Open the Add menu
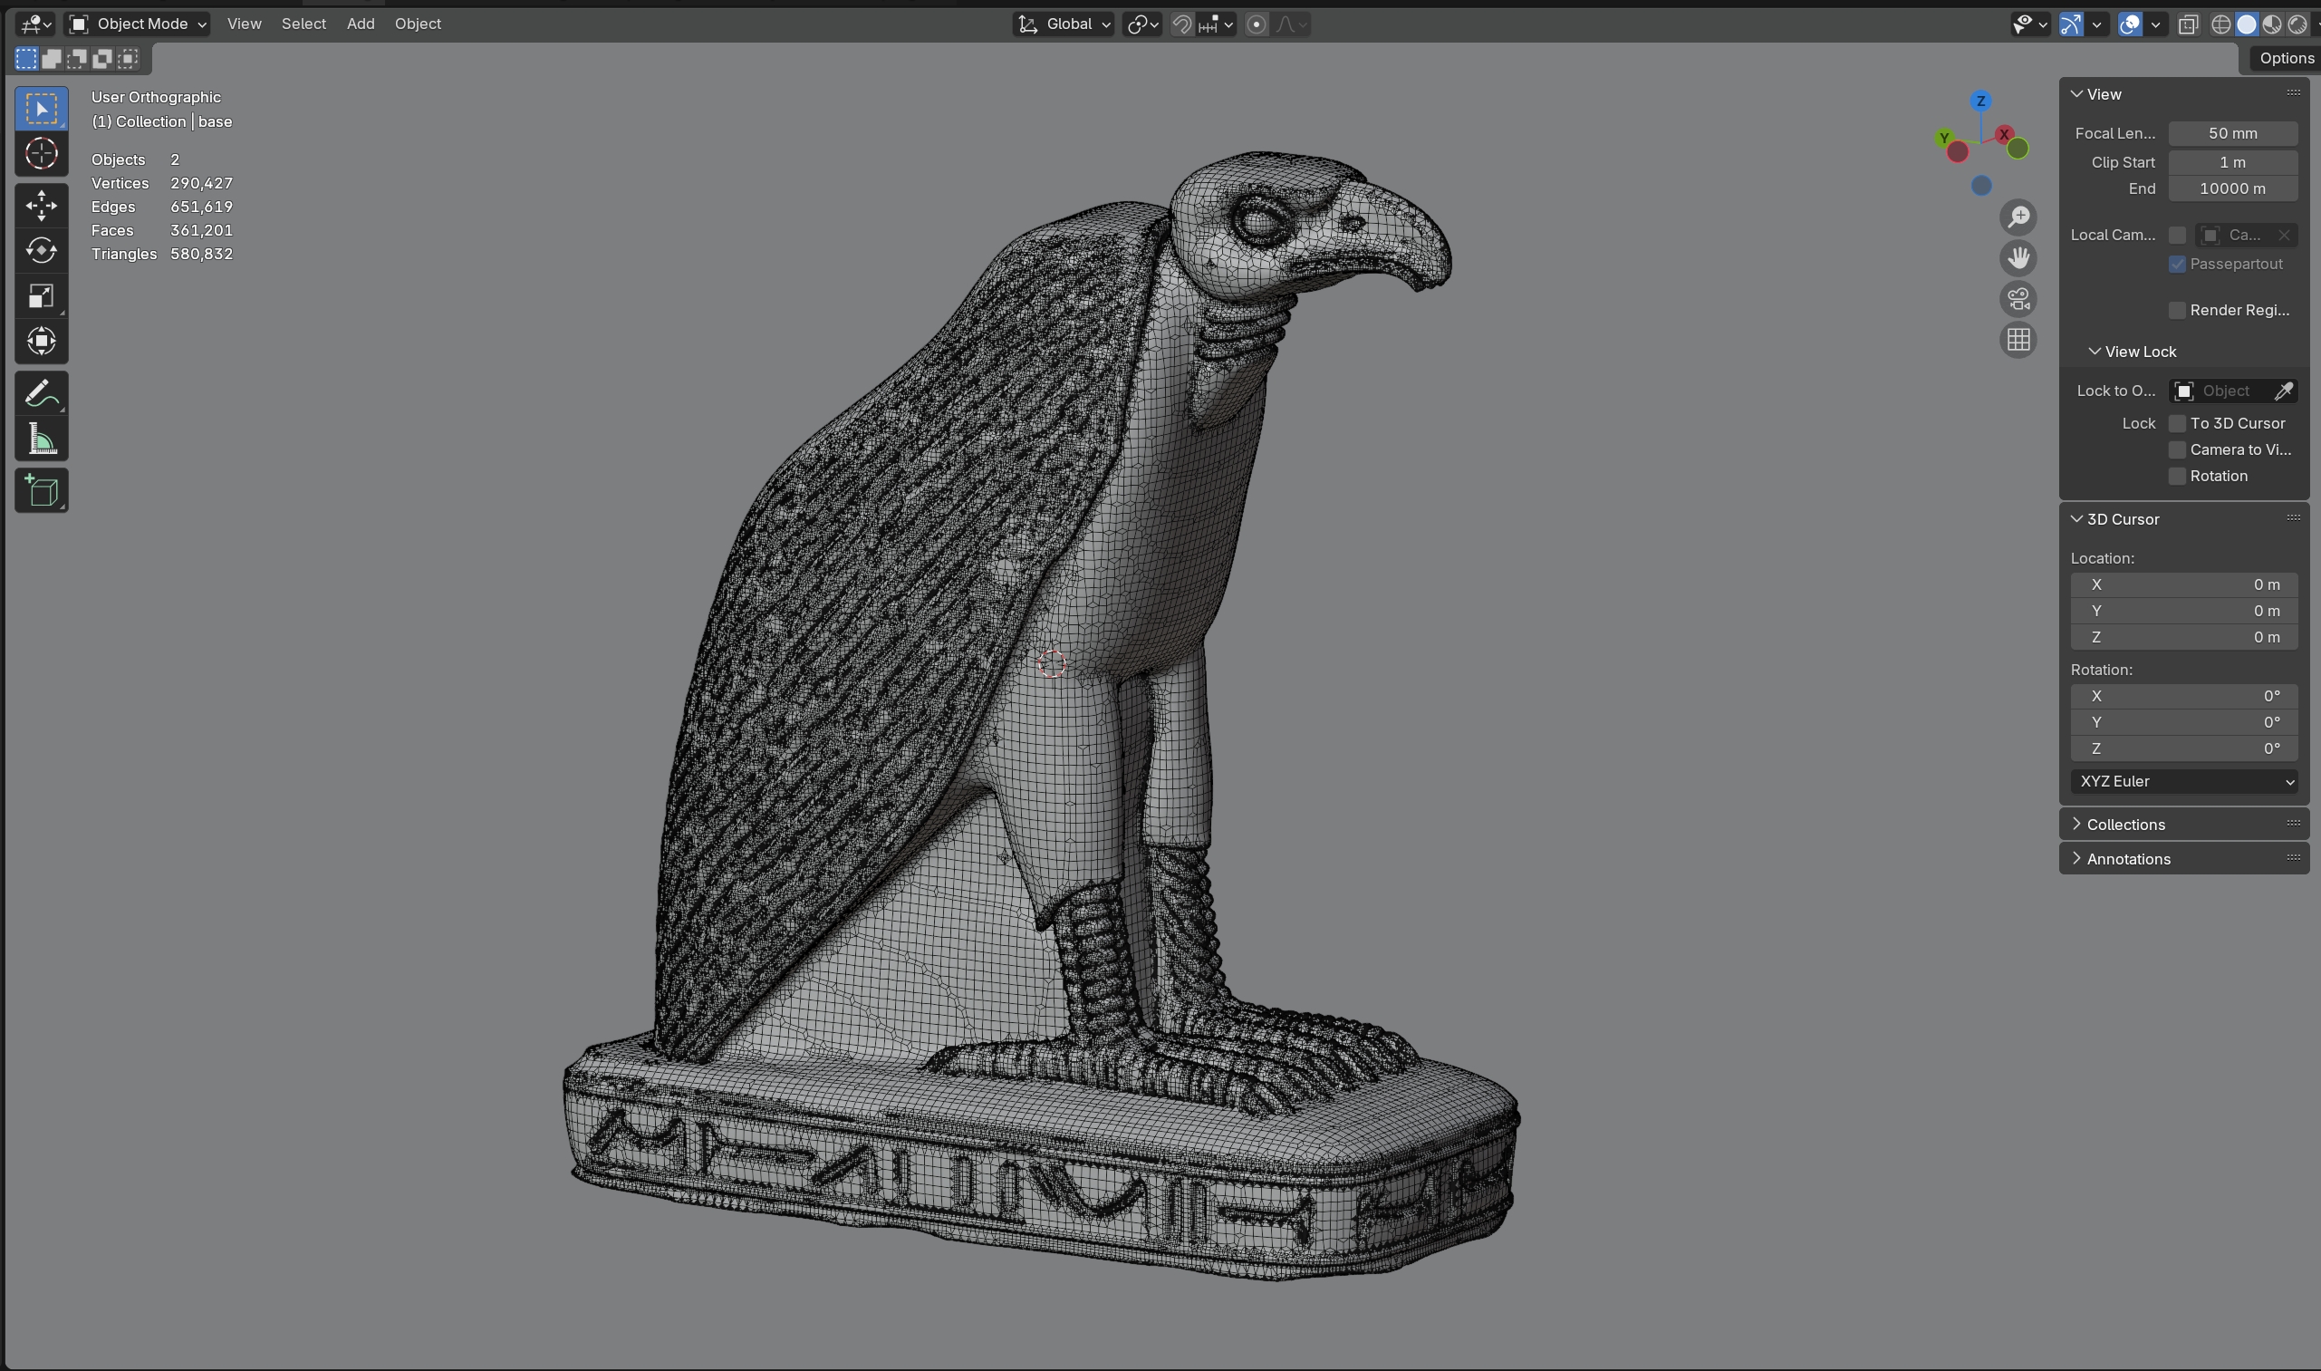Screen dimensions: 2321x1371 click(x=361, y=24)
